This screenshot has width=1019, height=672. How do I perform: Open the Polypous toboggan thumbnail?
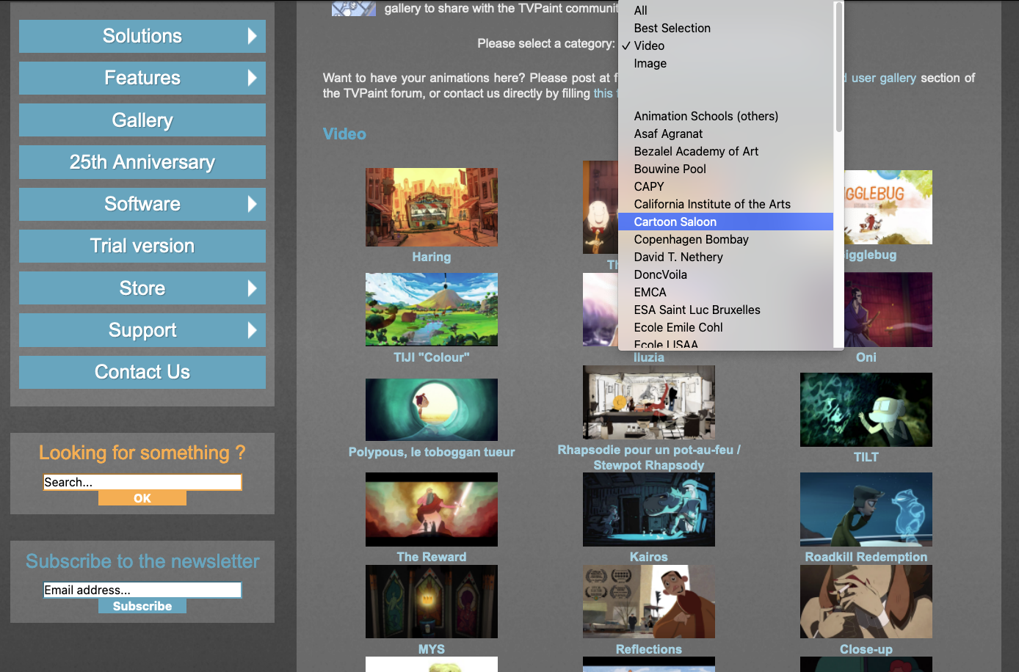[432, 409]
